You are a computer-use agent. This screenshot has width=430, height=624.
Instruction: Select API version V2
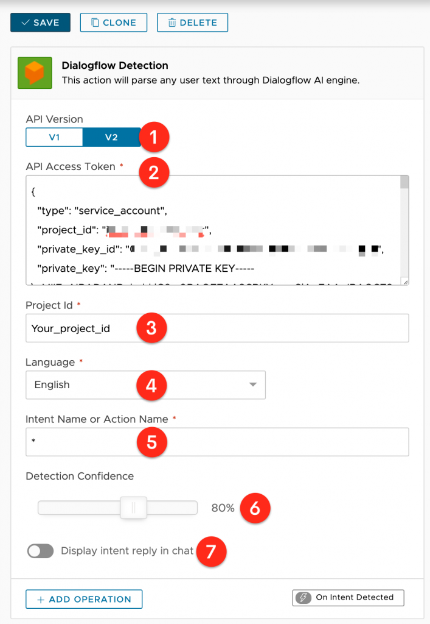point(111,137)
